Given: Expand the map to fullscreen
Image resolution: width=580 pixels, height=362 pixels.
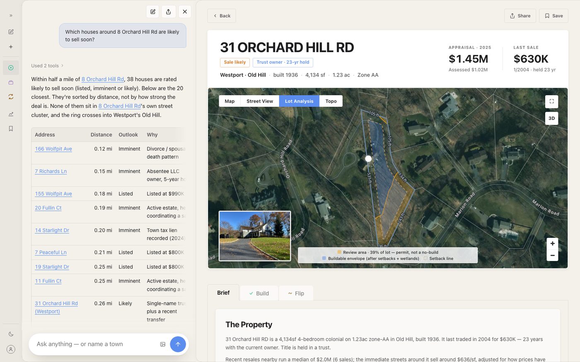Looking at the screenshot, I should point(551,101).
